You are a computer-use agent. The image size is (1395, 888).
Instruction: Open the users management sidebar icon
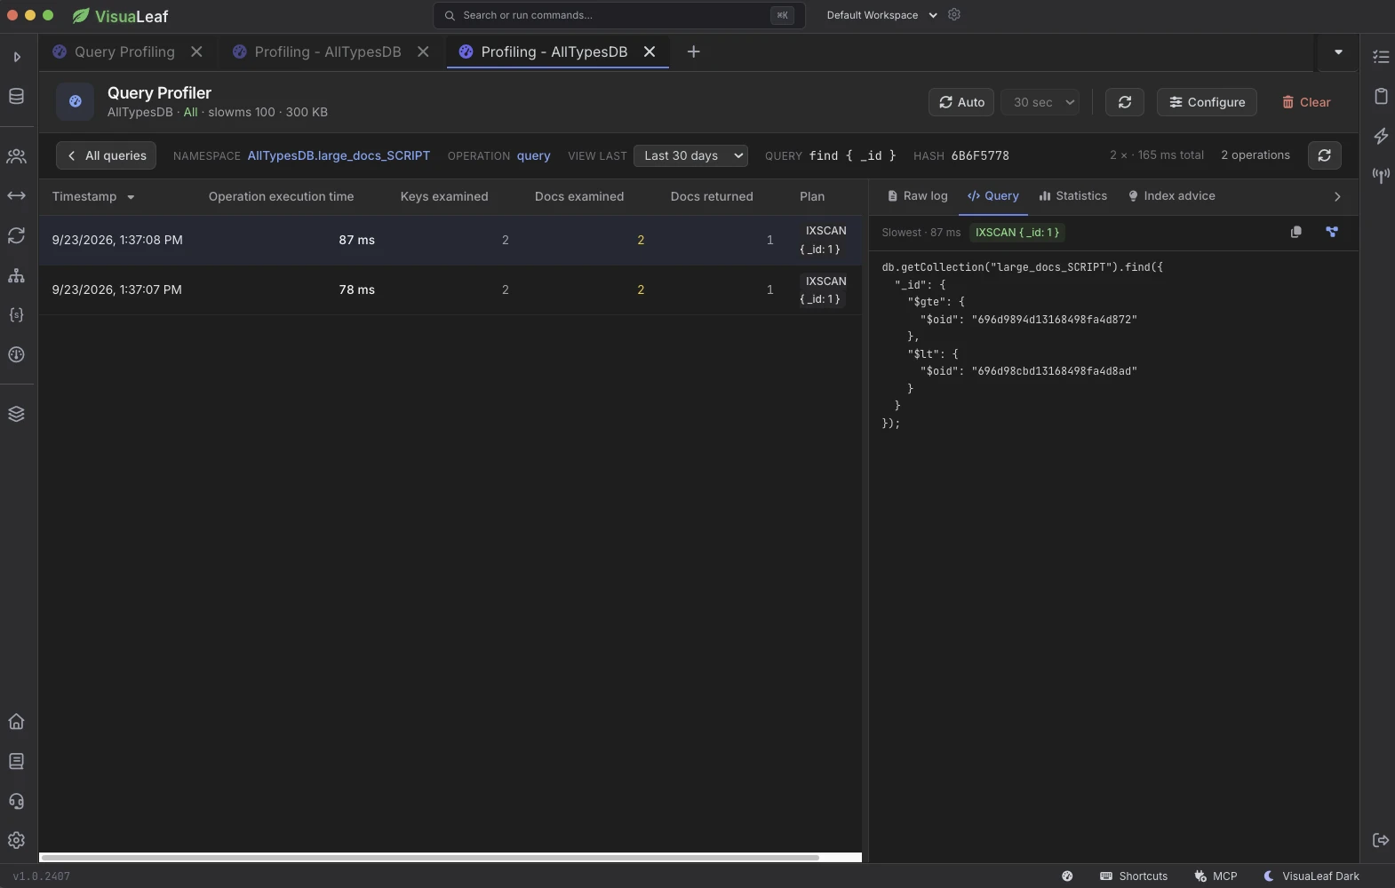pos(16,156)
